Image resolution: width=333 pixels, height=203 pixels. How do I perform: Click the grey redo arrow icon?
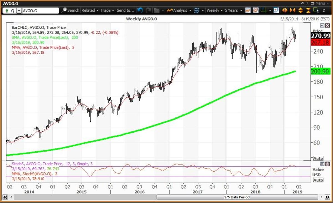click(x=148, y=10)
